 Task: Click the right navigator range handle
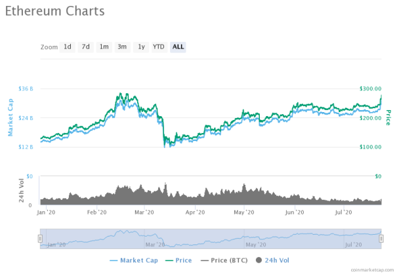(381, 239)
